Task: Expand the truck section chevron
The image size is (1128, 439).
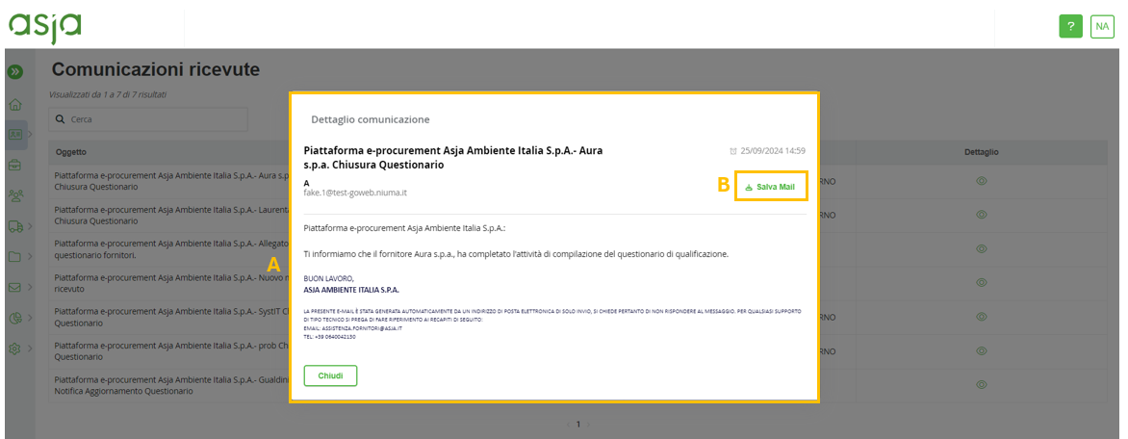Action: [30, 226]
